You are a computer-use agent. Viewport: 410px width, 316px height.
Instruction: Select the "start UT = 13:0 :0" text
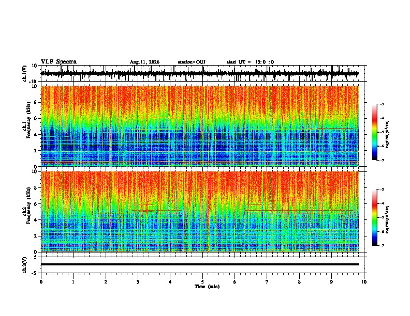(x=250, y=62)
